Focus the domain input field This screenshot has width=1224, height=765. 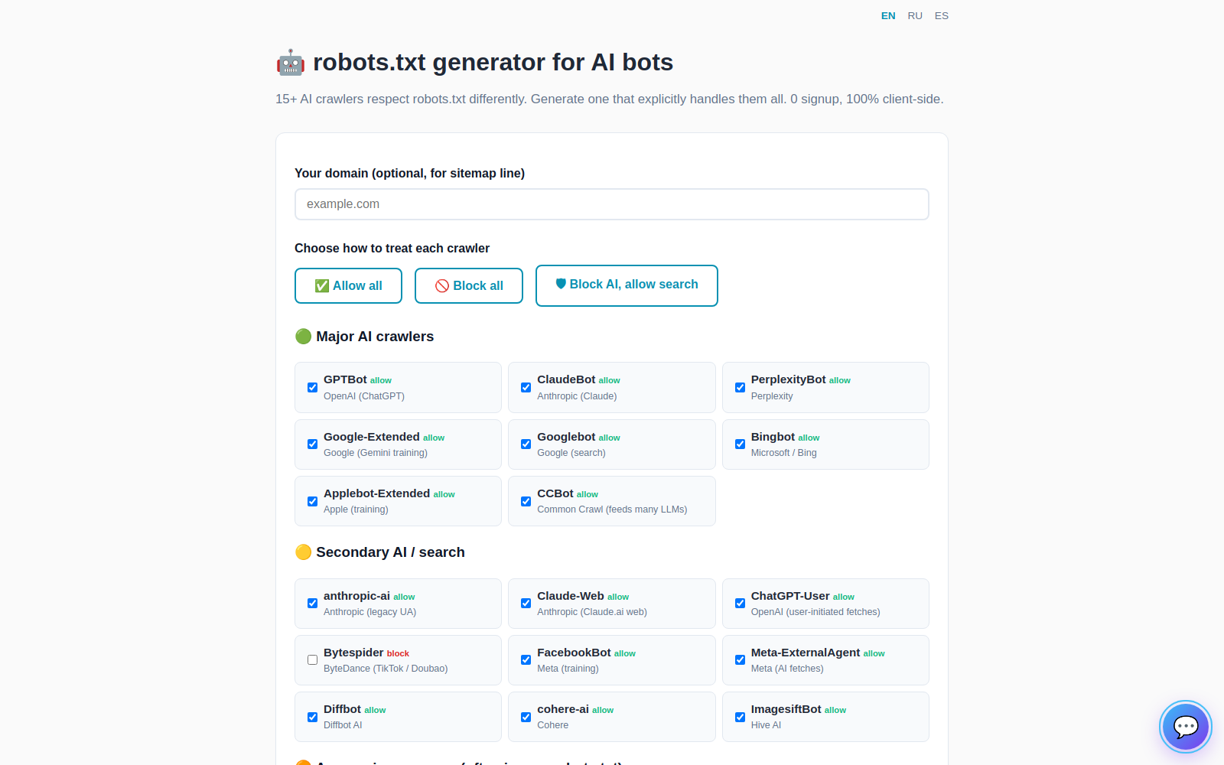tap(612, 204)
